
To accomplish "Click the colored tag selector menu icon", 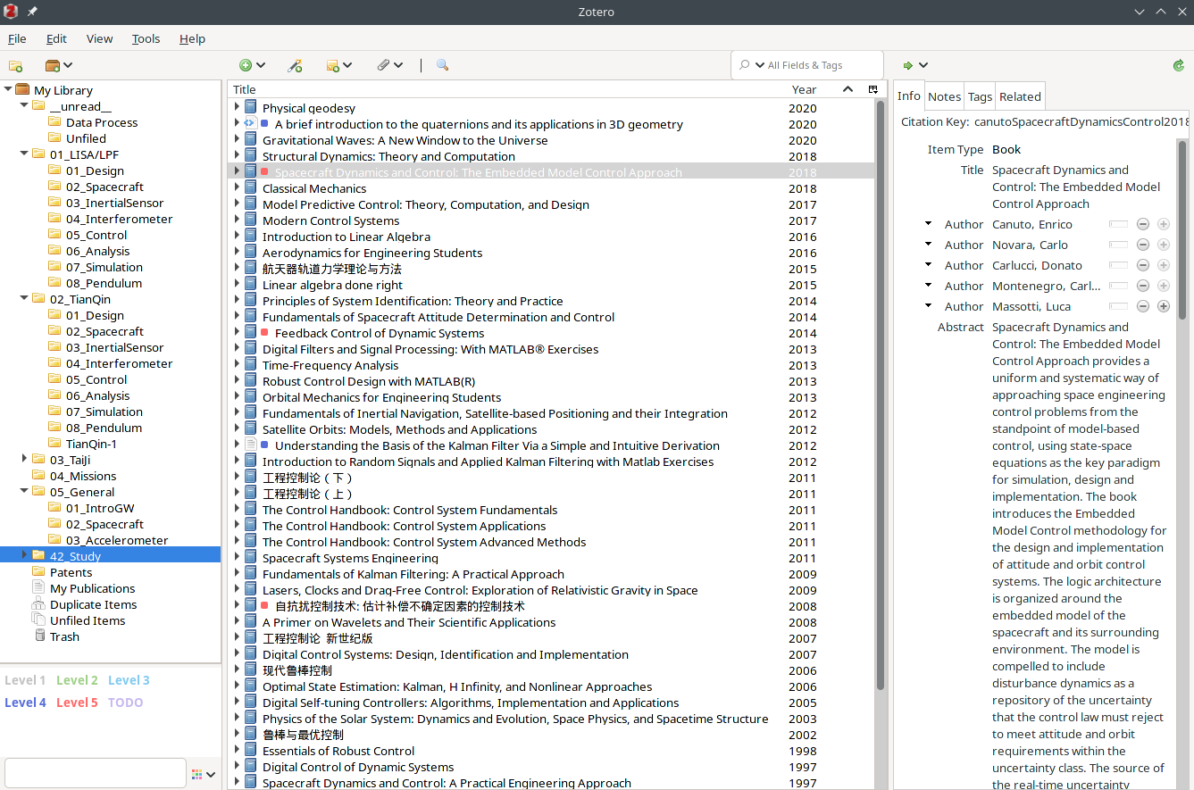I will coord(205,774).
